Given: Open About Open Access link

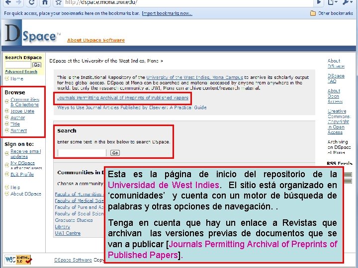Looking at the screenshot, I should click(335, 96).
